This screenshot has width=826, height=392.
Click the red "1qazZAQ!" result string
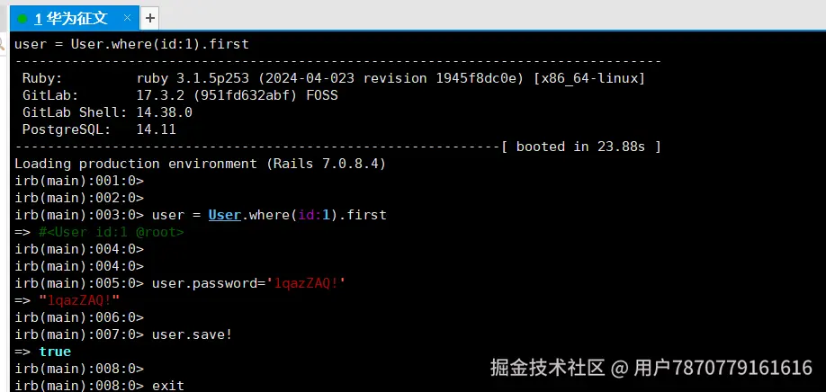coord(79,300)
